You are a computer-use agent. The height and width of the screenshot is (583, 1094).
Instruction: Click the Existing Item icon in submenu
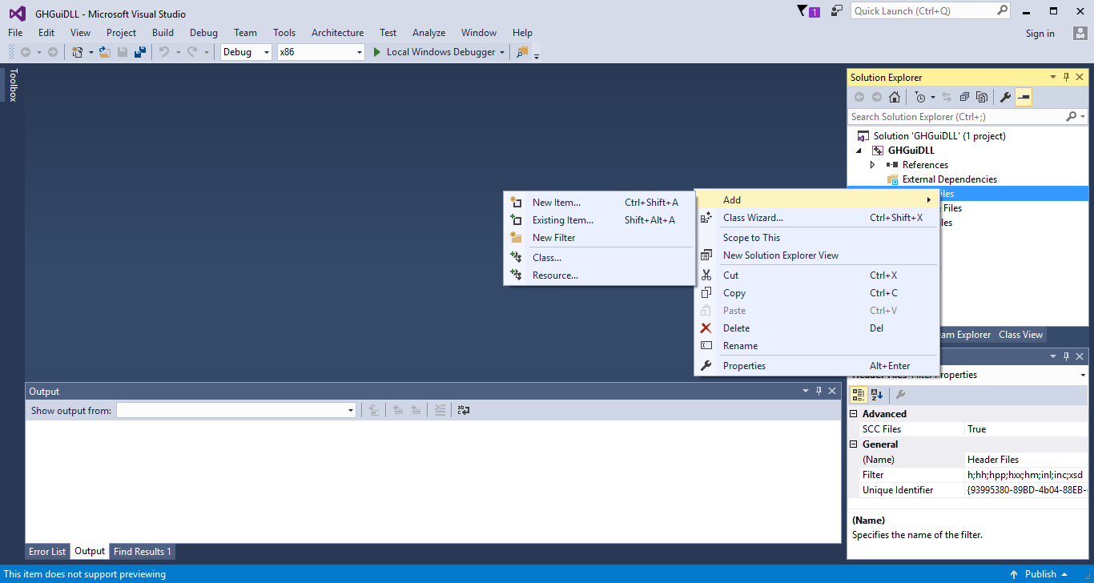pos(517,220)
